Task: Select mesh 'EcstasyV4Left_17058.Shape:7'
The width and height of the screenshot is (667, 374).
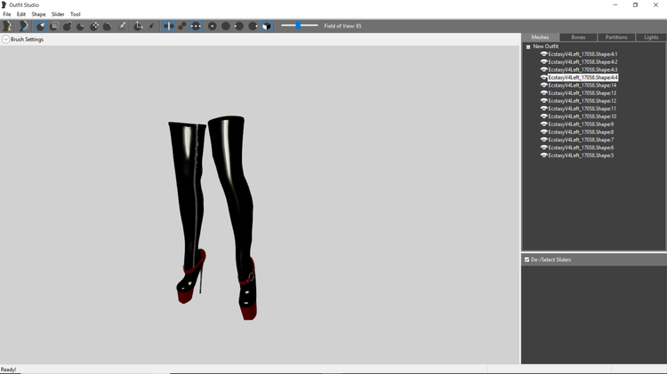Action: click(x=581, y=139)
